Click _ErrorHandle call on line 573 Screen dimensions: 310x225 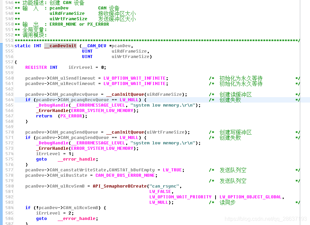(52, 148)
